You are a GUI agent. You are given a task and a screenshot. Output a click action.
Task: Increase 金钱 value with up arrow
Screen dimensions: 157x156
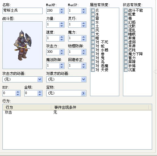[x=40, y=92]
